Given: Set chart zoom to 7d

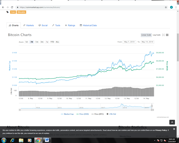Looking at the screenshot, I should coord(32,42).
